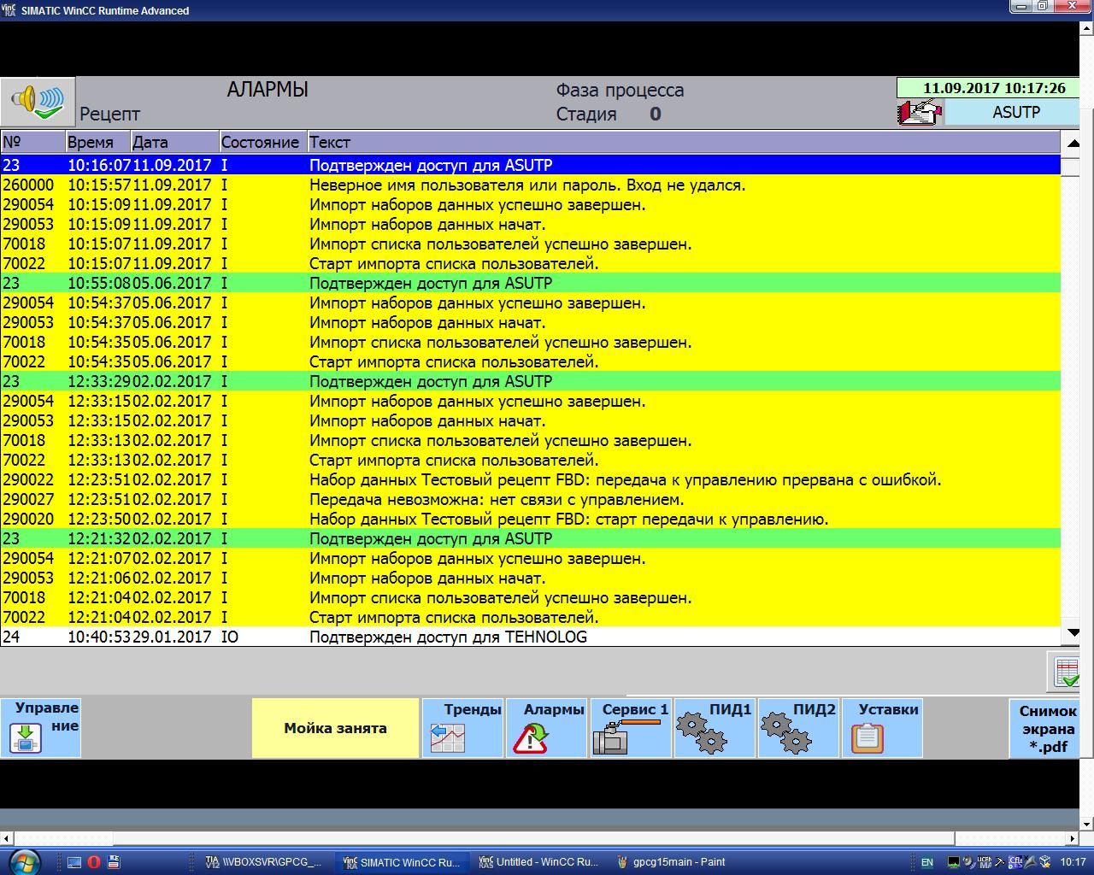The image size is (1094, 875).
Task: Select the failed login alarm row 260000
Action: 513,185
